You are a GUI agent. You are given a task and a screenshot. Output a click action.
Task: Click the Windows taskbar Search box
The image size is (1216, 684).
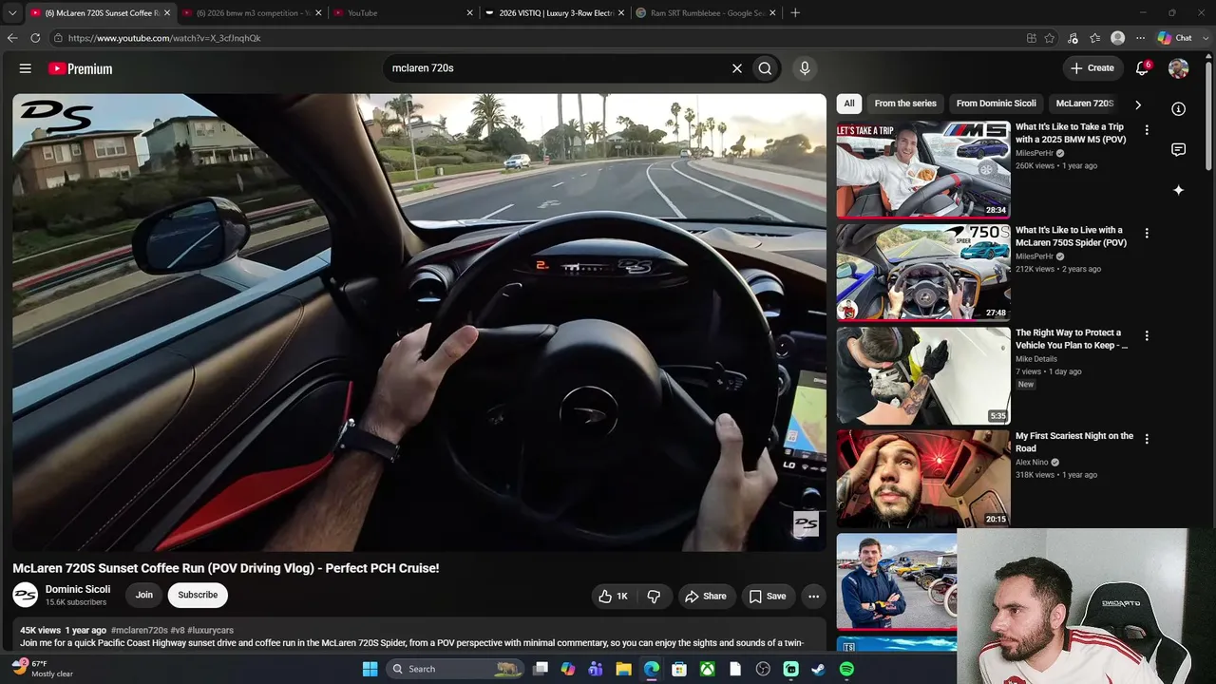[x=456, y=669]
